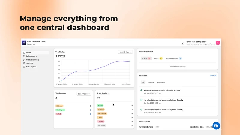Viewport: 240px width, 135px height.
Task: Go to Home in the sidebar
Action: coord(35,53)
